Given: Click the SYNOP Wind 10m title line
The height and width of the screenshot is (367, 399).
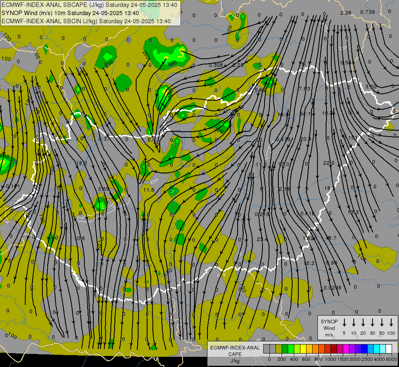Looking at the screenshot, I should (x=70, y=13).
